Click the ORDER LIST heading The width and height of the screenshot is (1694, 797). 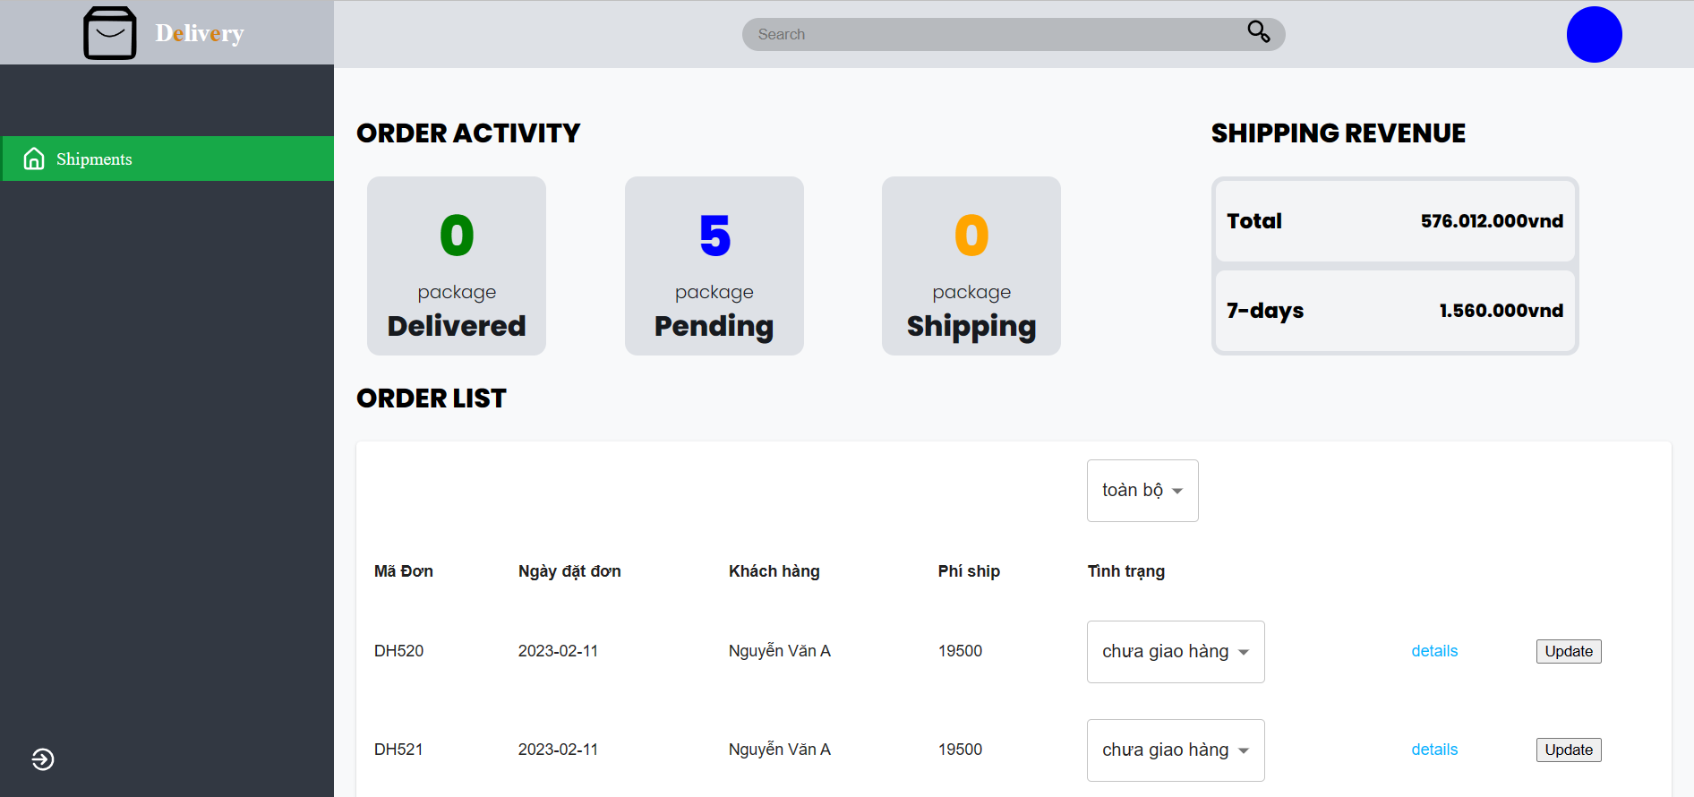(x=432, y=398)
